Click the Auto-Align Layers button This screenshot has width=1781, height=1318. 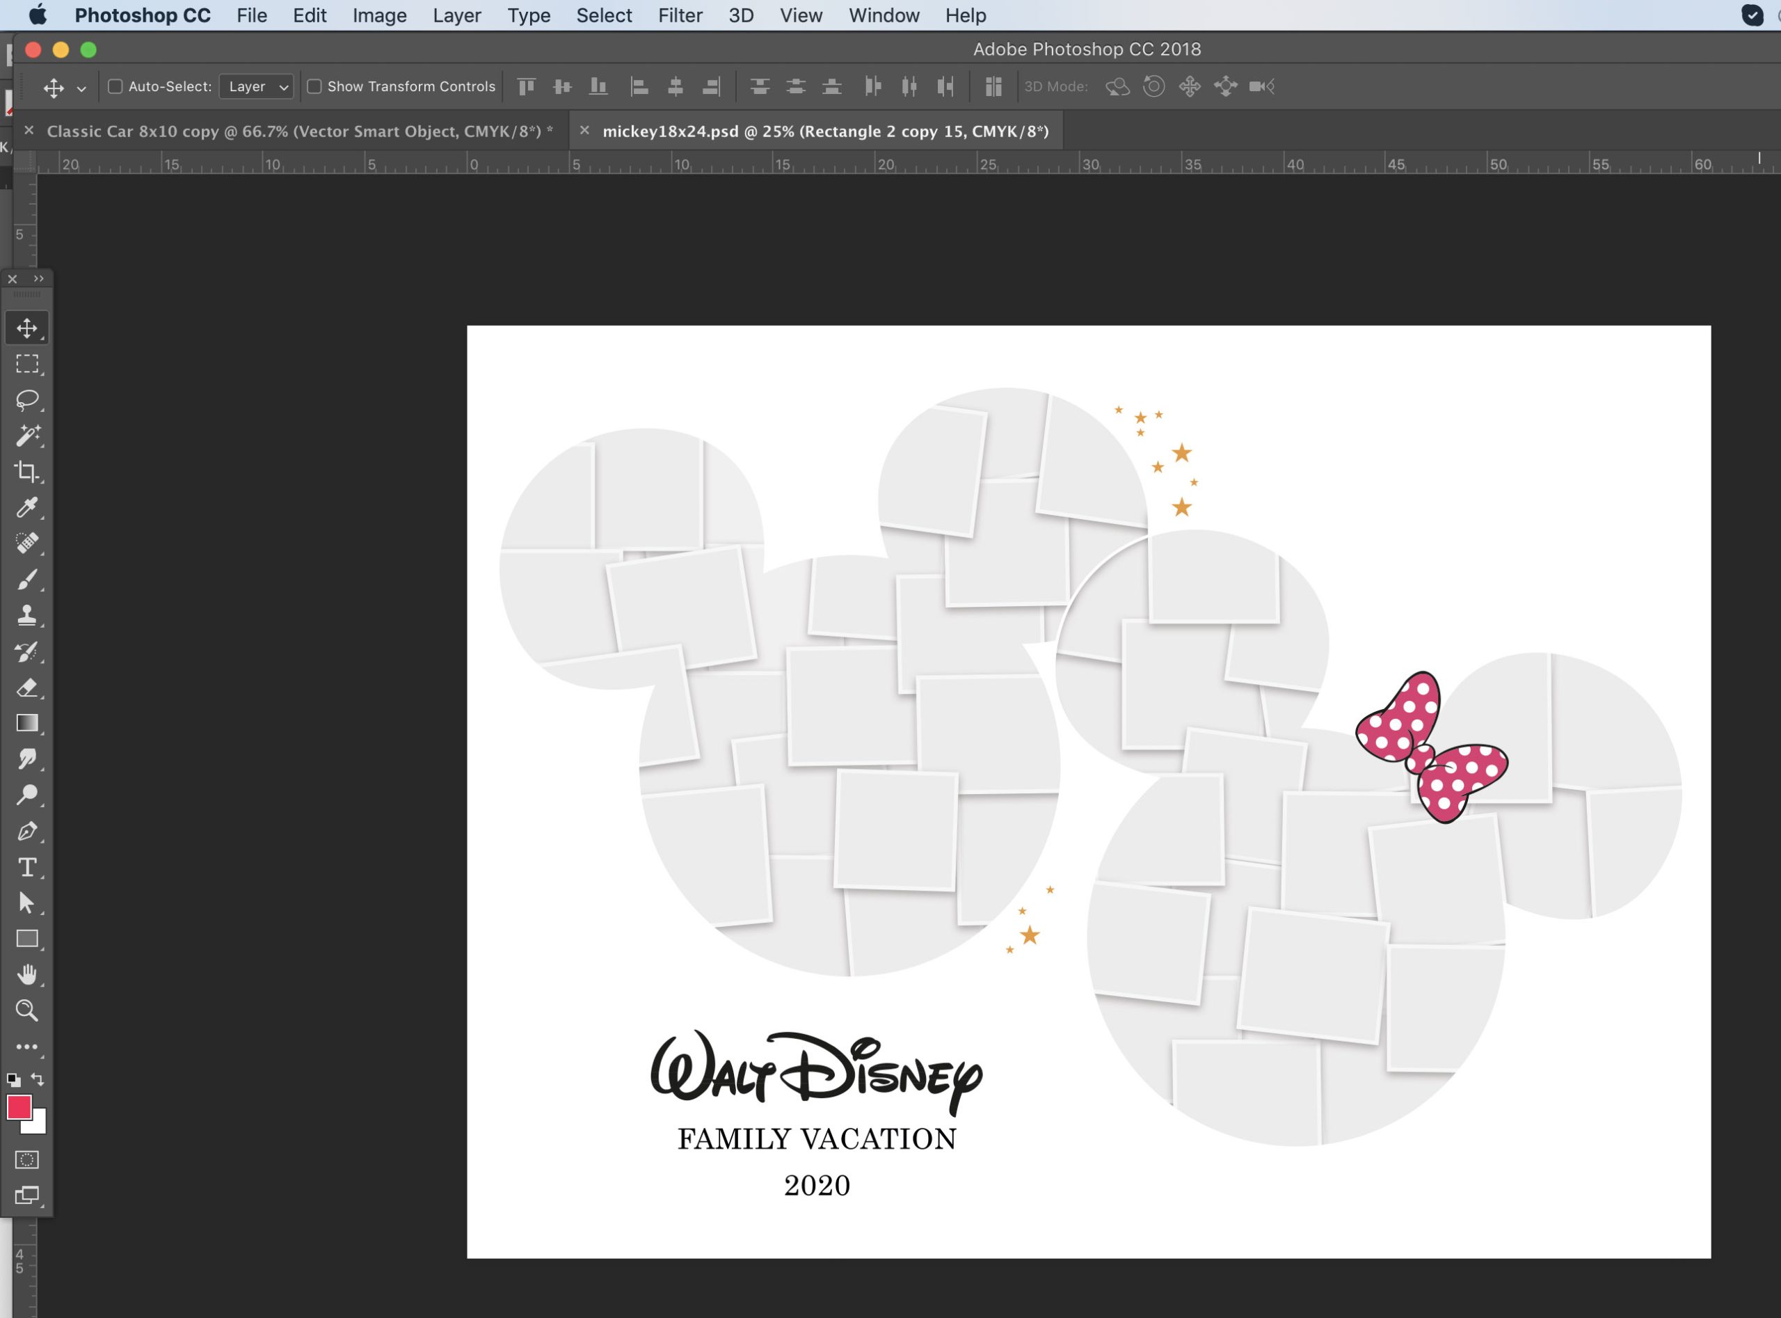993,86
